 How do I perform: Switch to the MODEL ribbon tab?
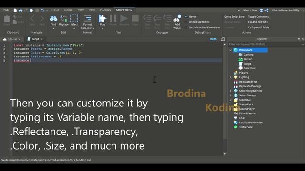68,10
